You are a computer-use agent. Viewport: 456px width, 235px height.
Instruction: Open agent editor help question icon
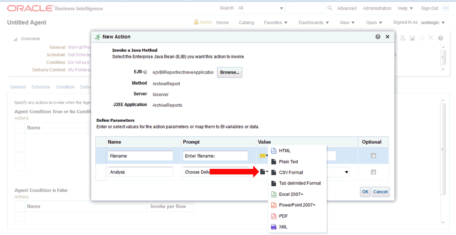[x=440, y=38]
